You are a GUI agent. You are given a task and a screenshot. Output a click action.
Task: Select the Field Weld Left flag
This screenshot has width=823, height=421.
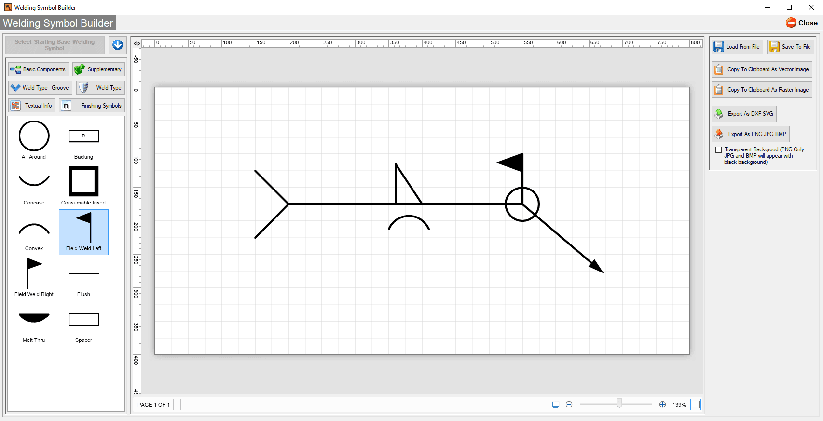point(83,232)
